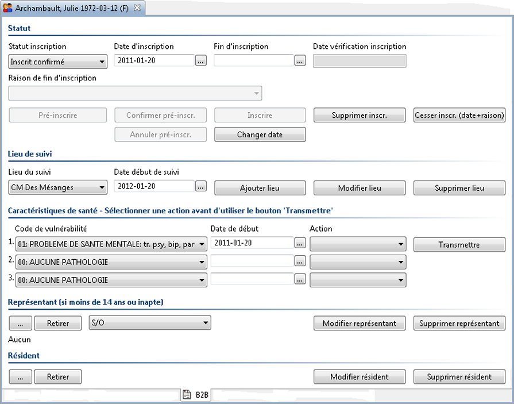Open date picker for Date d'inscription
This screenshot has height=404, width=514.
[x=200, y=61]
